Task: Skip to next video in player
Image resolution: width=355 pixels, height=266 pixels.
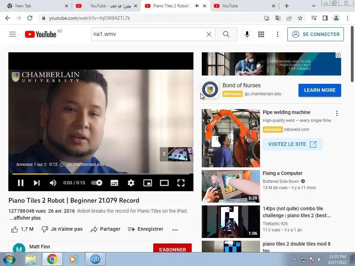Action: 37,183
